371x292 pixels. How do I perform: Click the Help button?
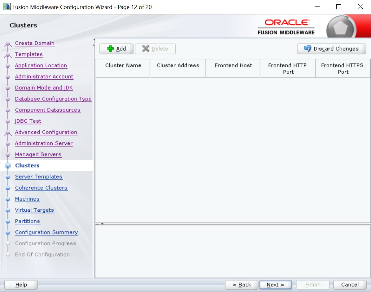[21, 285]
